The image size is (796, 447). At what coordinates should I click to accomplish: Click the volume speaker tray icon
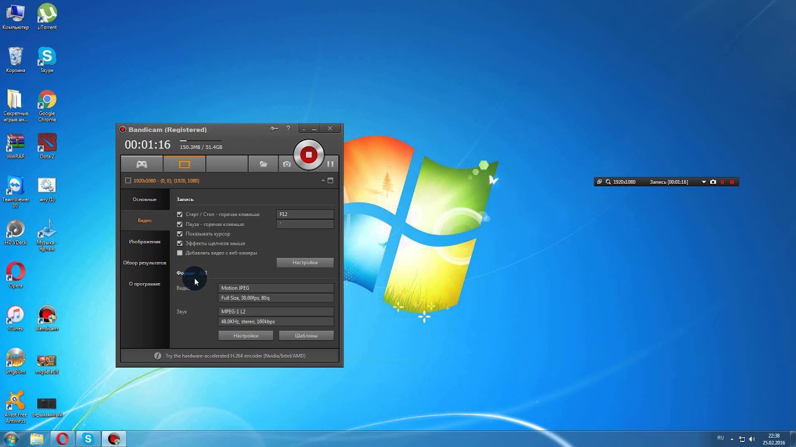[752, 439]
